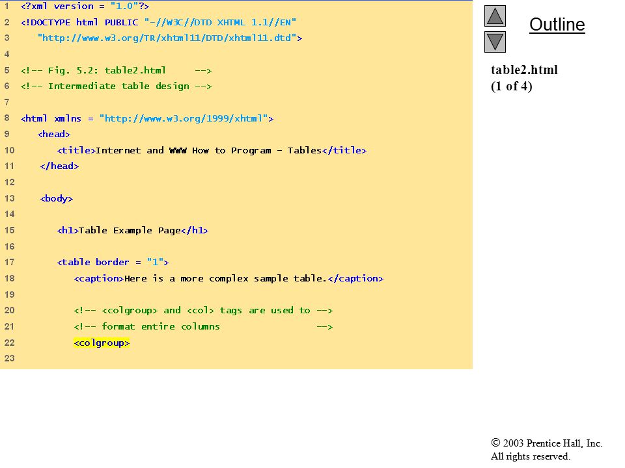
Task: Click the "2003 Prentice Hall, Inc." copyright text
Action: click(x=546, y=443)
